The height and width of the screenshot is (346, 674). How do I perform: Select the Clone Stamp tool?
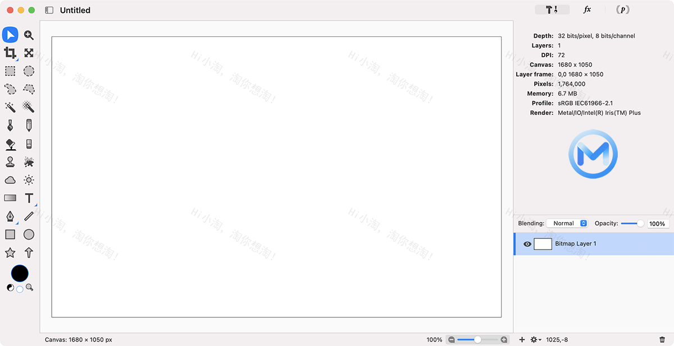click(10, 162)
